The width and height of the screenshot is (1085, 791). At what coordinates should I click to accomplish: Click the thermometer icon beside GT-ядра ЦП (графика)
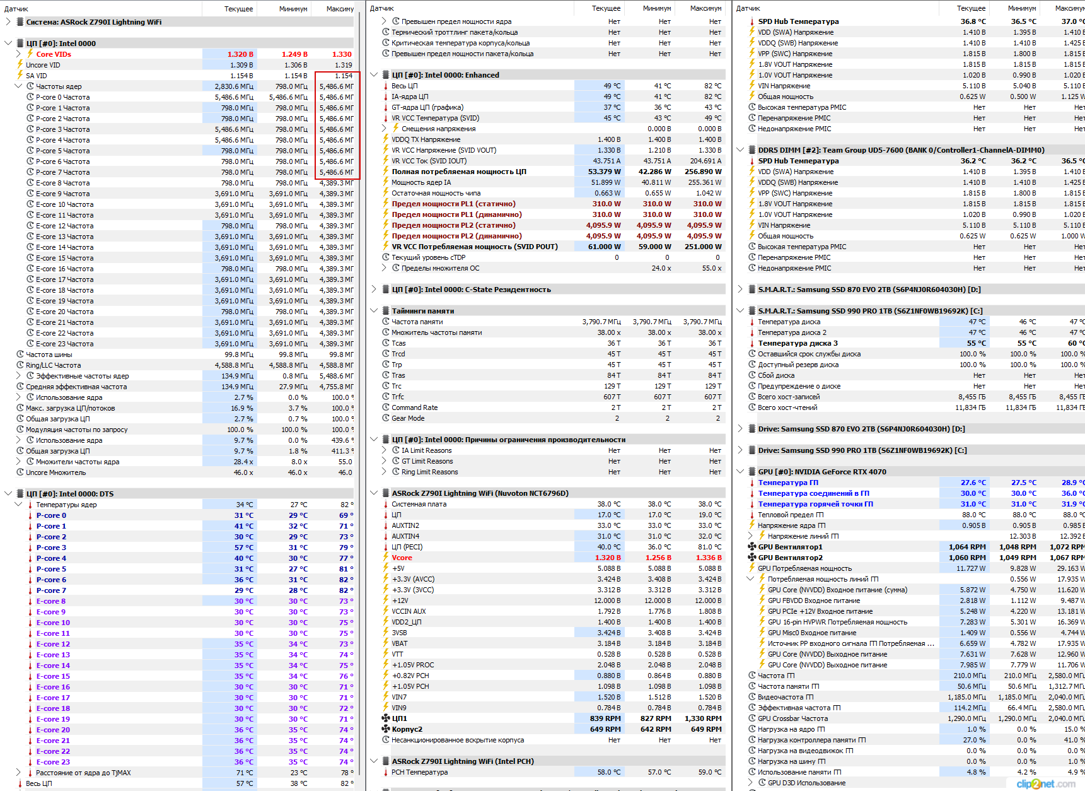[385, 107]
